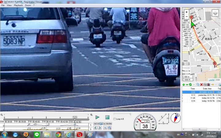Click the timeline position knob at 5:03
The height and width of the screenshot is (138, 221).
tap(75, 119)
